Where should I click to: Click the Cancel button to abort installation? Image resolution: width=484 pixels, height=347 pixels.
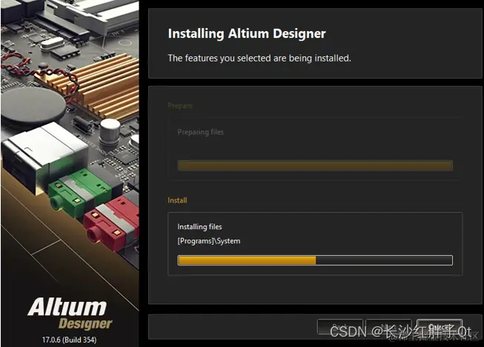[440, 327]
